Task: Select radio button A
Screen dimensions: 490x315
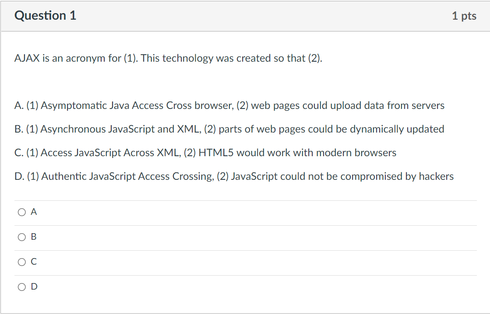Action: click(21, 212)
